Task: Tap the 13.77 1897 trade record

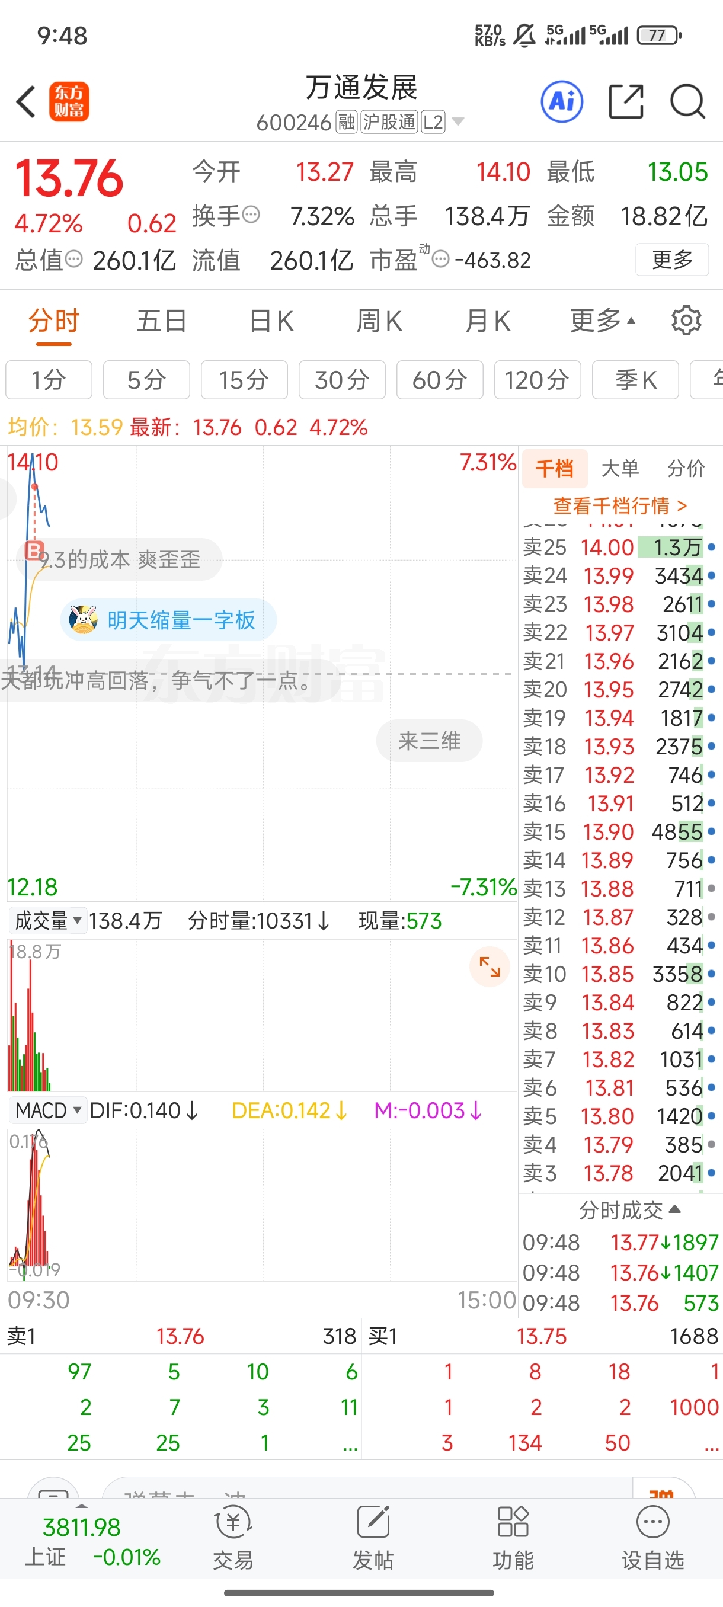Action: tap(620, 1242)
